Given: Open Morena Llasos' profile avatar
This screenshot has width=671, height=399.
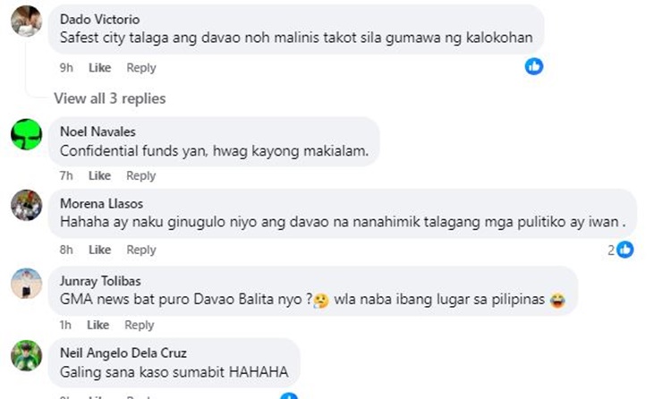Looking at the screenshot, I should click(x=27, y=205).
